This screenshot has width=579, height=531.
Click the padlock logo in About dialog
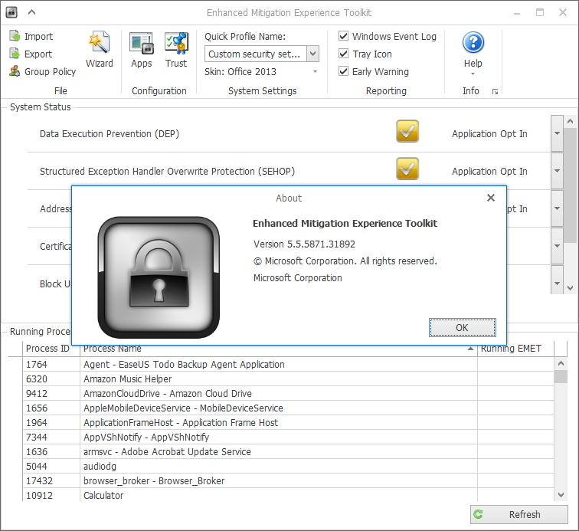[159, 277]
